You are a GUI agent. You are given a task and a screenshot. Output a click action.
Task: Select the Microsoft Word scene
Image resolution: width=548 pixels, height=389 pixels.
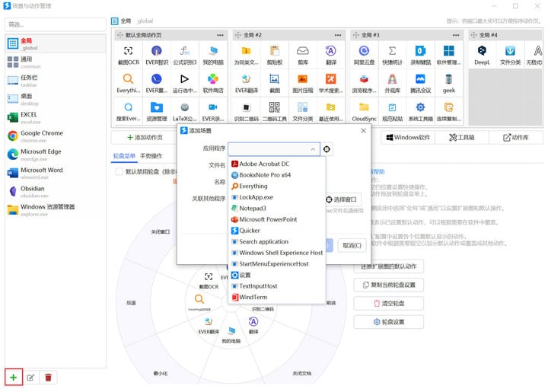(56, 173)
